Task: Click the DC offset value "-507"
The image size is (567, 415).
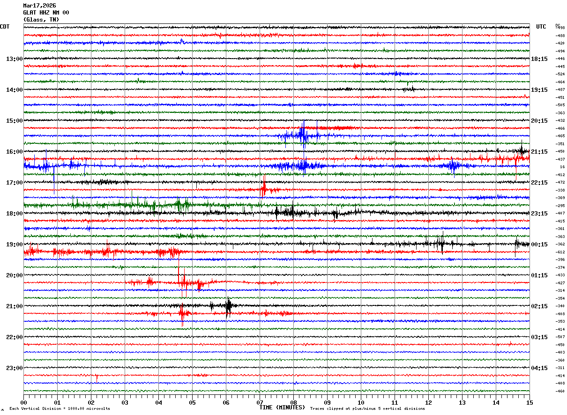Action: [x=560, y=337]
